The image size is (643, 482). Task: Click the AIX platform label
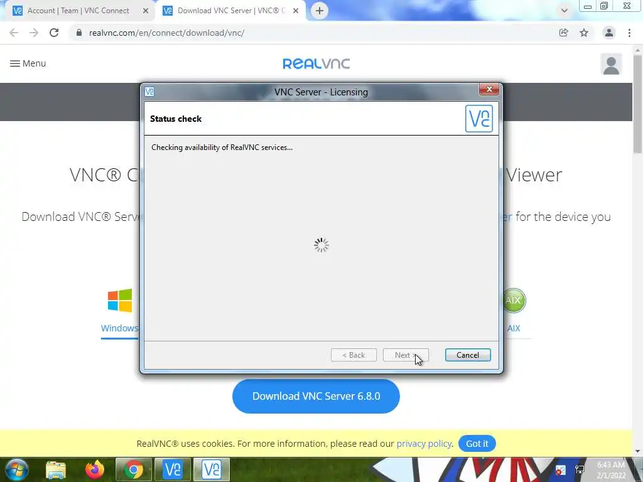point(514,328)
